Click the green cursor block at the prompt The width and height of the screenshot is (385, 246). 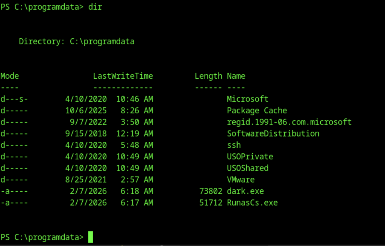(x=90, y=237)
